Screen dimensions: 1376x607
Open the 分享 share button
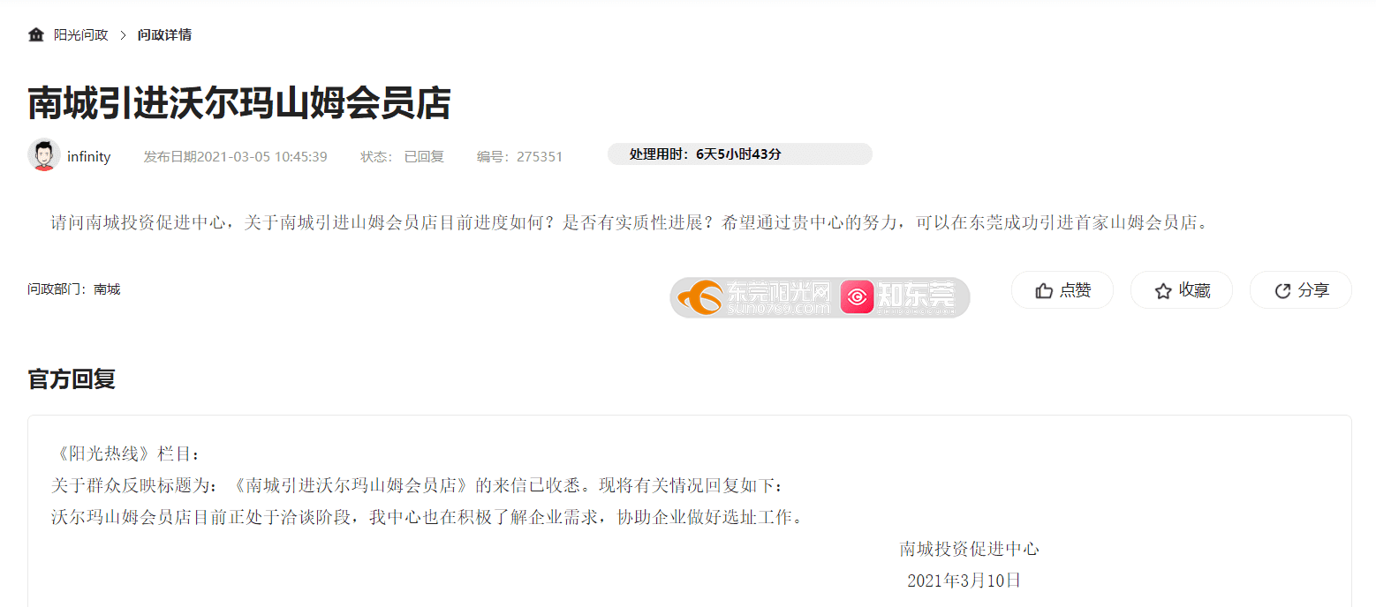[1301, 290]
